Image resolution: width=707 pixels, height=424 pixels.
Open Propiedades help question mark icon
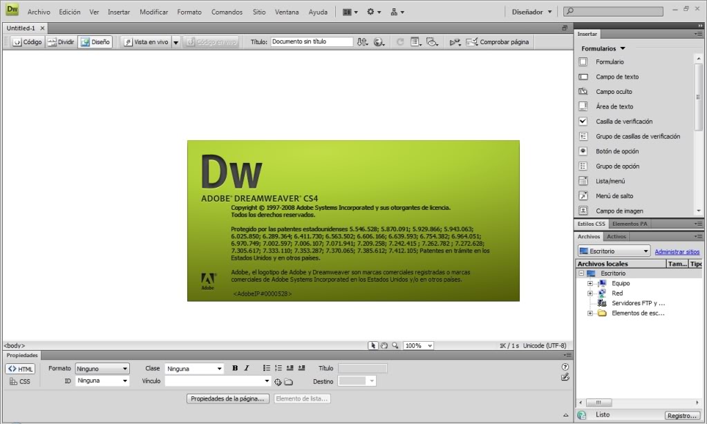click(x=565, y=367)
